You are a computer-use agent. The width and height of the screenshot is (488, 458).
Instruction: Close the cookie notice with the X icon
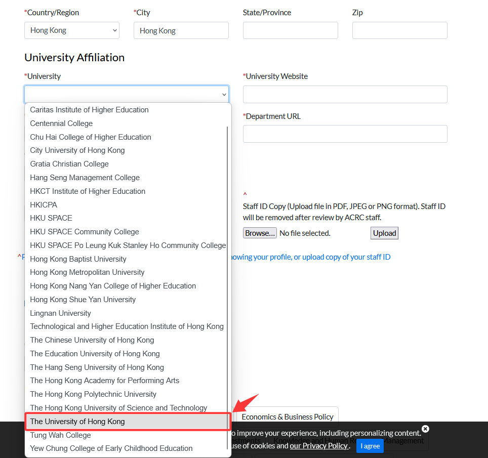(x=425, y=429)
